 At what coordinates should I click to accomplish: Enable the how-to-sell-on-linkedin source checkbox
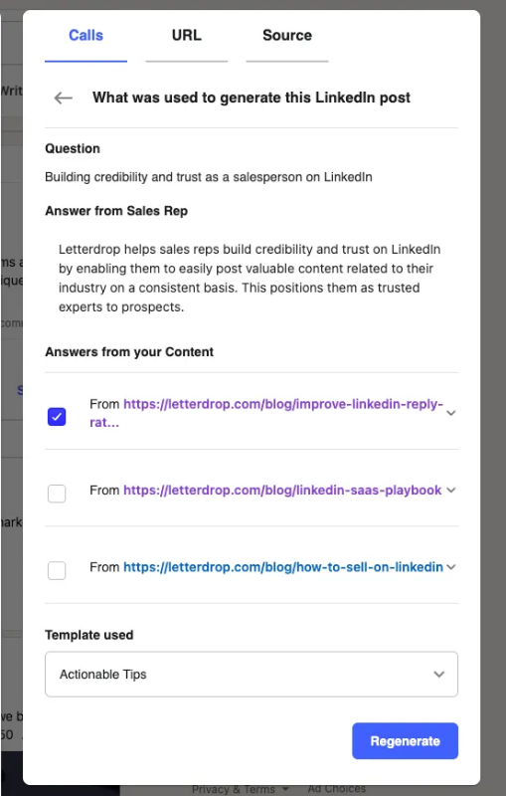(x=57, y=570)
